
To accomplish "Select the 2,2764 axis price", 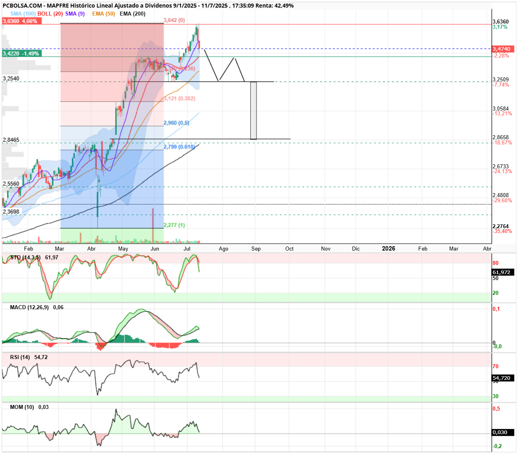I will tap(500, 226).
